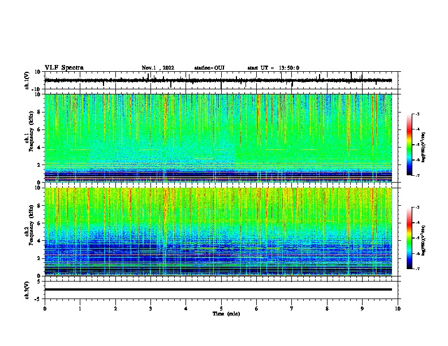This screenshot has width=448, height=346.
Task: Click the ch.2 color bar label '-7'
Action: [x=417, y=269]
